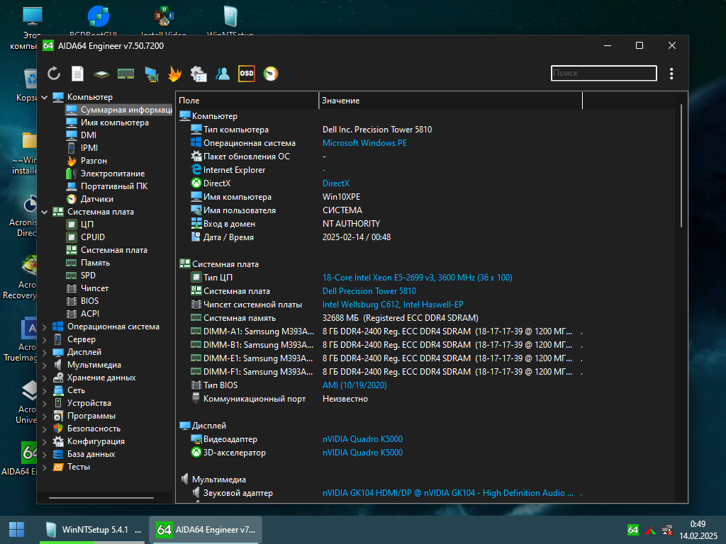Select Портативный ПК tree item
726x544 pixels.
point(114,186)
